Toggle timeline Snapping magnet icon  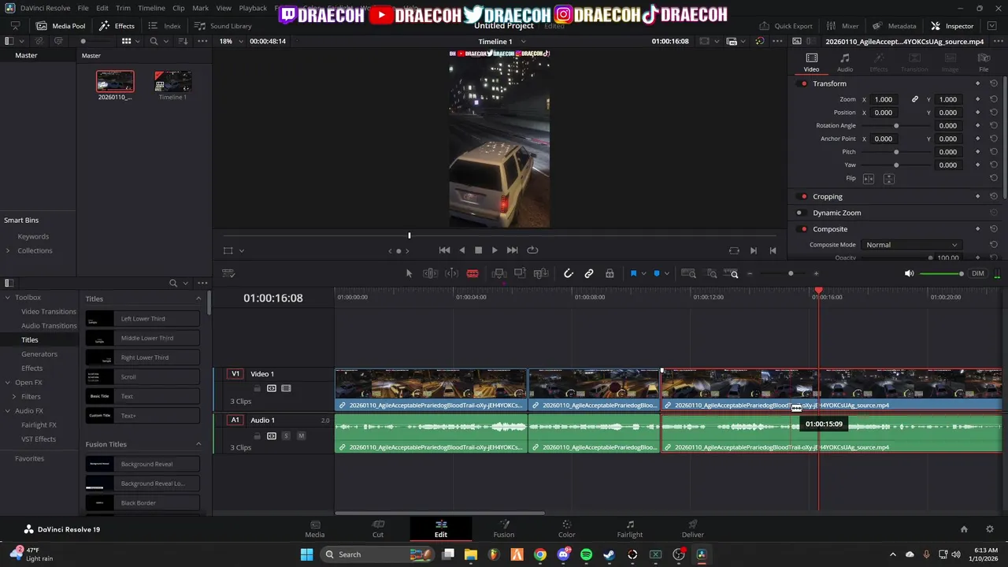point(569,273)
